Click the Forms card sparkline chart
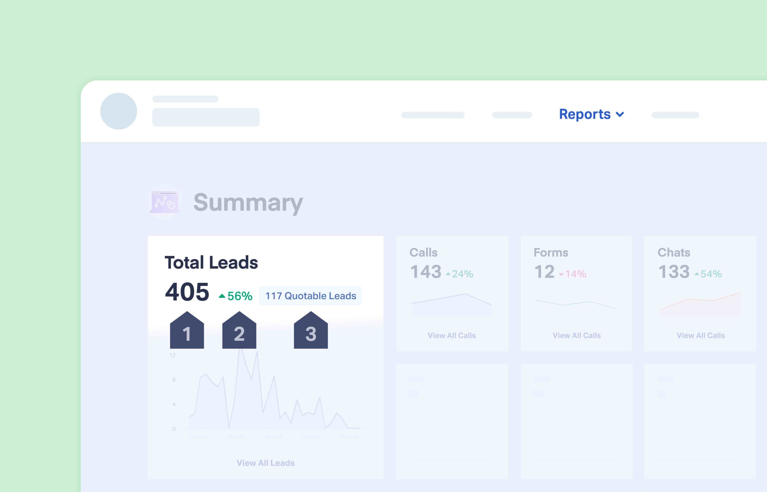The width and height of the screenshot is (767, 492). (x=576, y=304)
